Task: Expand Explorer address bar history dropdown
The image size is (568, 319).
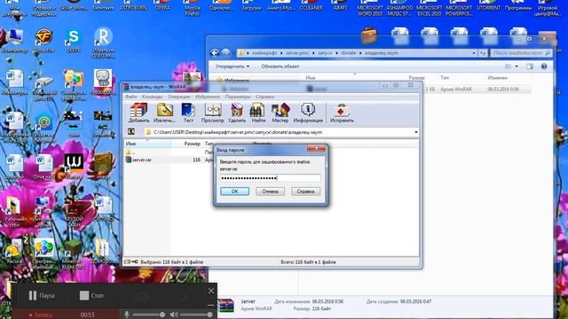Action: [474, 53]
